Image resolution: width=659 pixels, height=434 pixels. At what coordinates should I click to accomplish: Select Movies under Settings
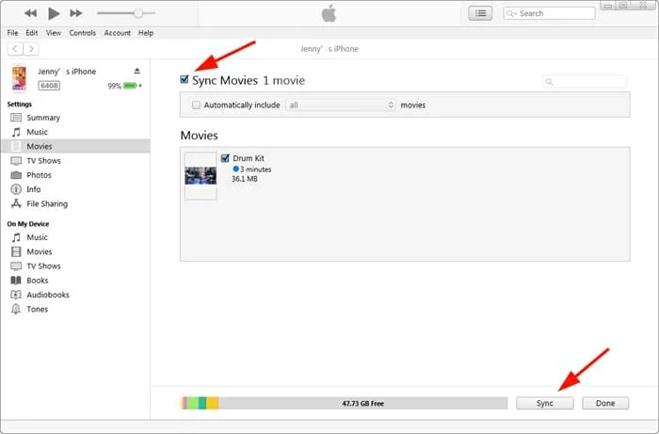coord(75,146)
